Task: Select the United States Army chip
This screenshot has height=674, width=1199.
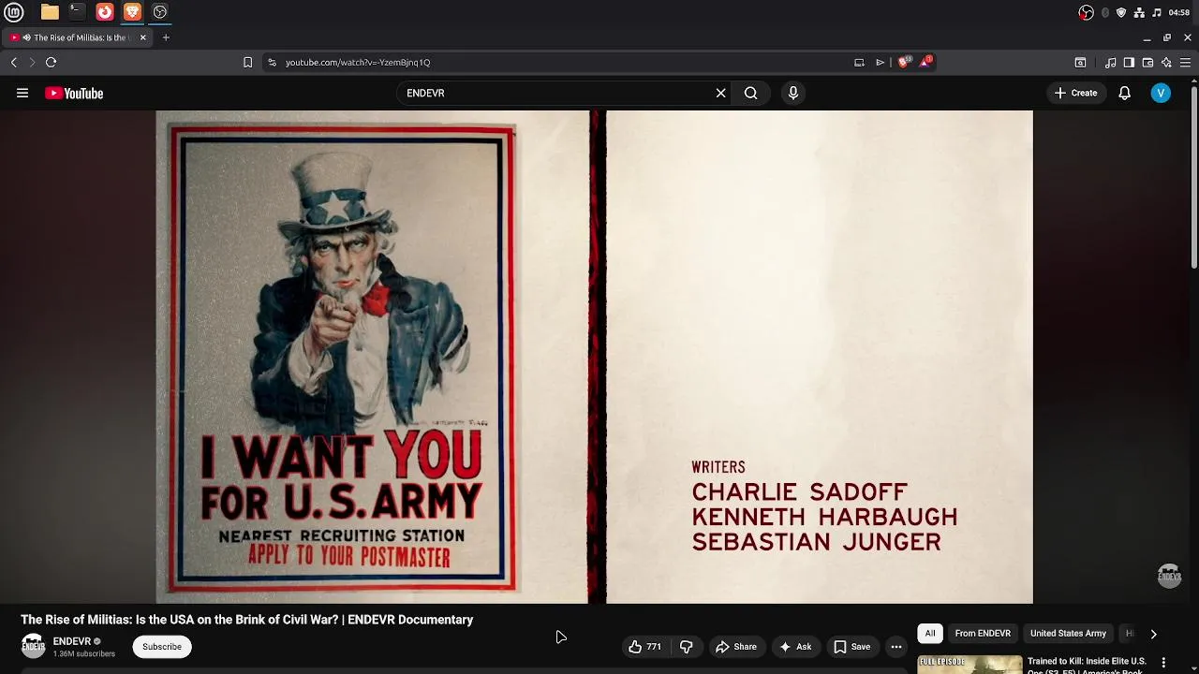Action: tap(1068, 634)
